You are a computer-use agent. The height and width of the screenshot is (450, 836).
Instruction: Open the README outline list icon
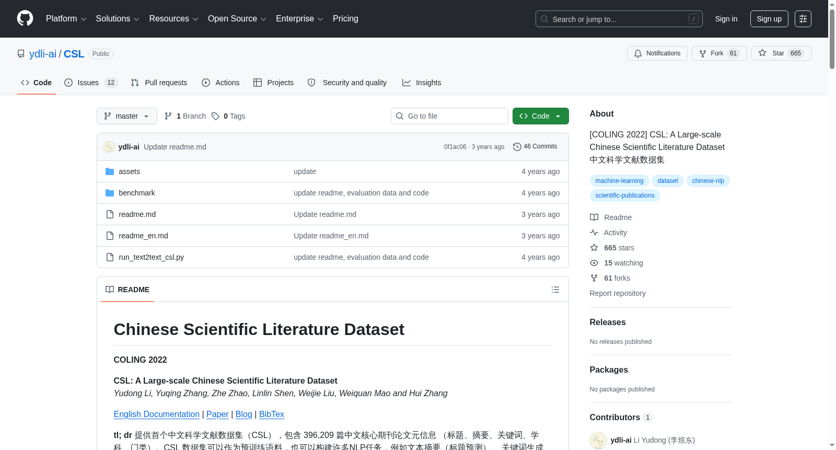point(555,290)
